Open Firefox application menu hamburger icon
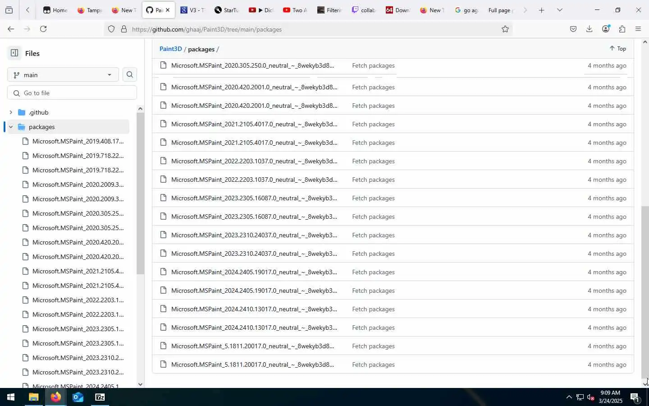 pyautogui.click(x=638, y=29)
